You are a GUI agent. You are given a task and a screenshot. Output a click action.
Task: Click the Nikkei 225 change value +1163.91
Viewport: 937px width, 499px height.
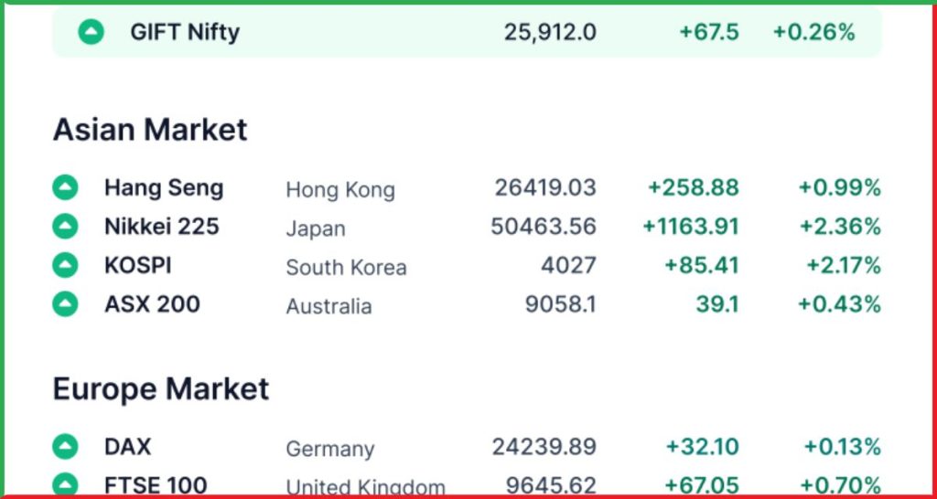690,226
